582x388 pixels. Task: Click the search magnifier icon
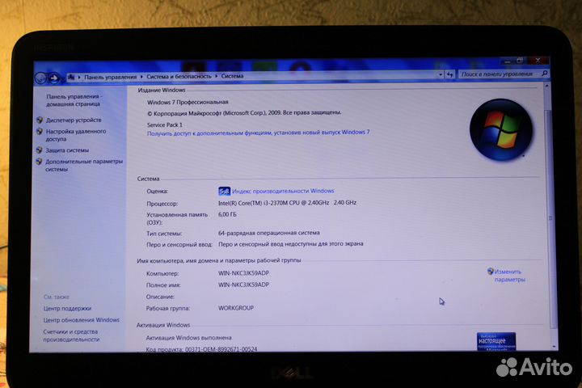click(545, 74)
